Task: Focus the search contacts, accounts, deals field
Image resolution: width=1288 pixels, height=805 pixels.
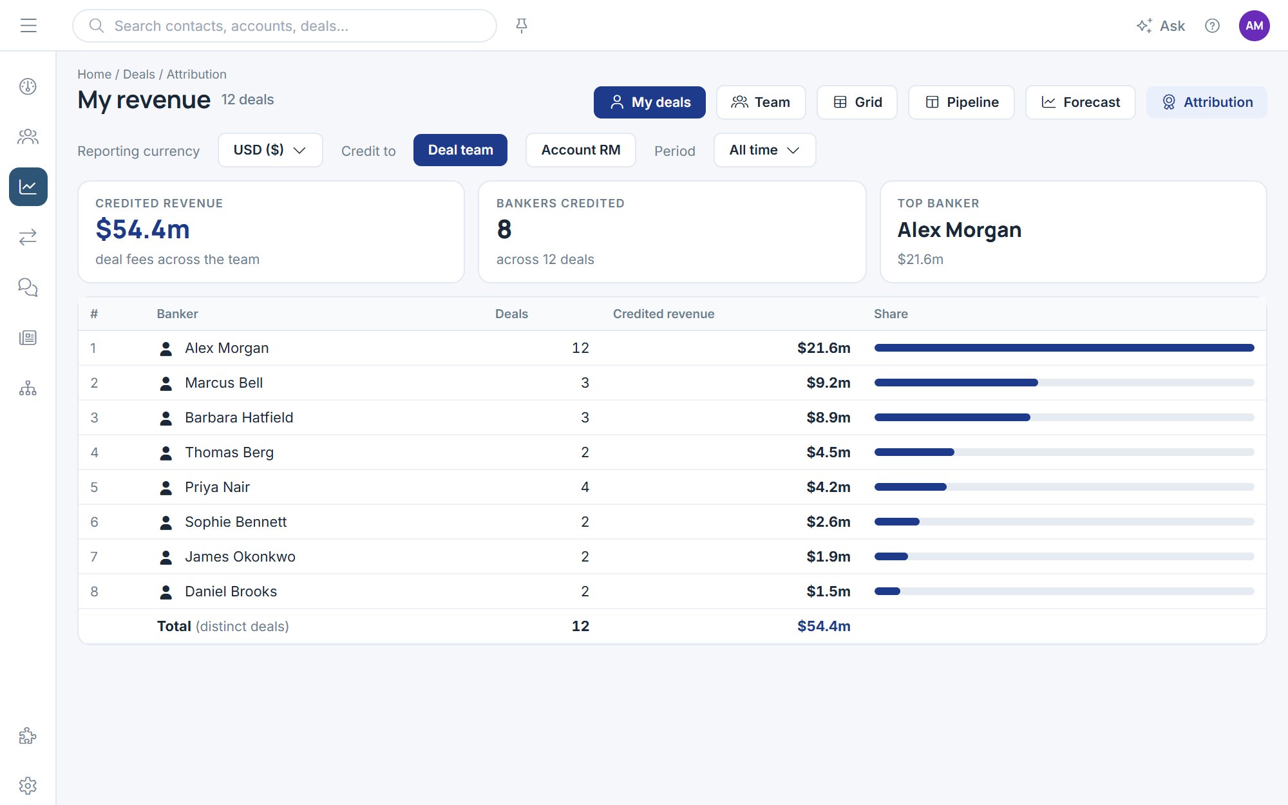Action: coord(285,26)
